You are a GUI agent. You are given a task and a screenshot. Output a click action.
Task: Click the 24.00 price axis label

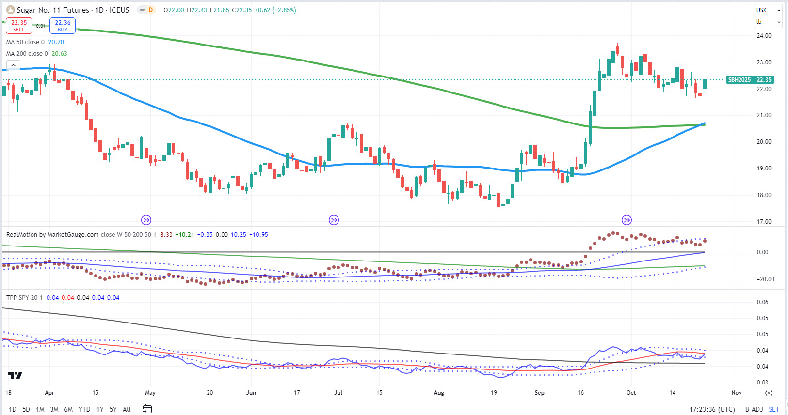tap(764, 36)
